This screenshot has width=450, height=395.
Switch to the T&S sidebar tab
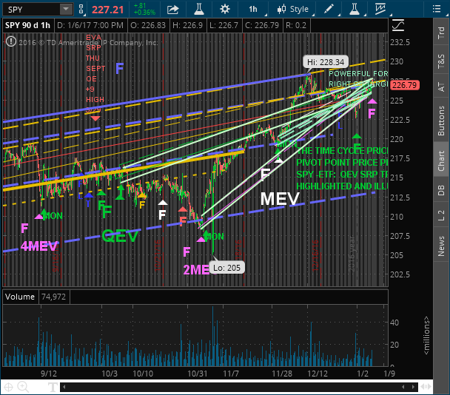point(441,61)
